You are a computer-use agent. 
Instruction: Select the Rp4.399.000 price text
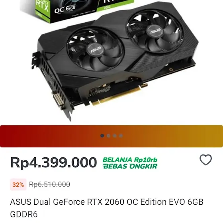pos(53,162)
